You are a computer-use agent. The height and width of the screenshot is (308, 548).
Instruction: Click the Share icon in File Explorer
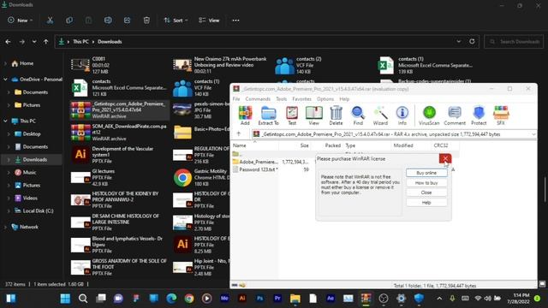128,21
